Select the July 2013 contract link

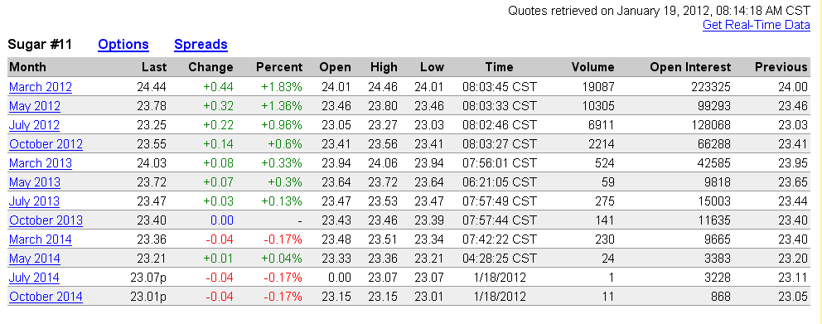(34, 201)
